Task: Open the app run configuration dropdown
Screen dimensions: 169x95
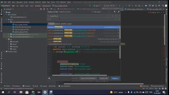Action: click(97, 6)
